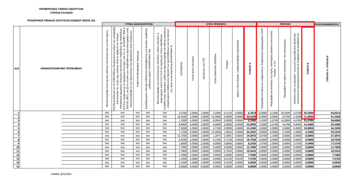Click the ΣΥΝΟΛΟ Α value 8,2320

(x=252, y=144)
